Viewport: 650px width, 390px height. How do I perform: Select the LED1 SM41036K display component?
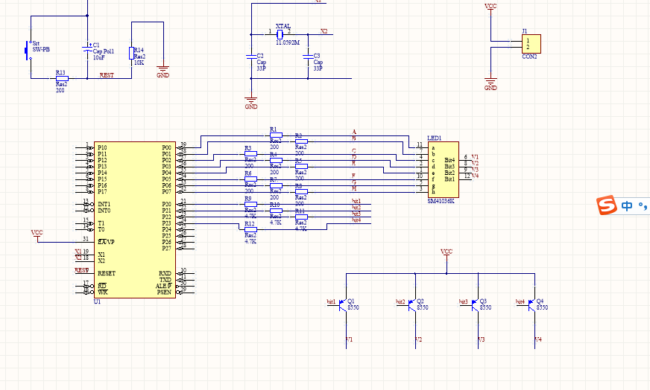pos(443,170)
